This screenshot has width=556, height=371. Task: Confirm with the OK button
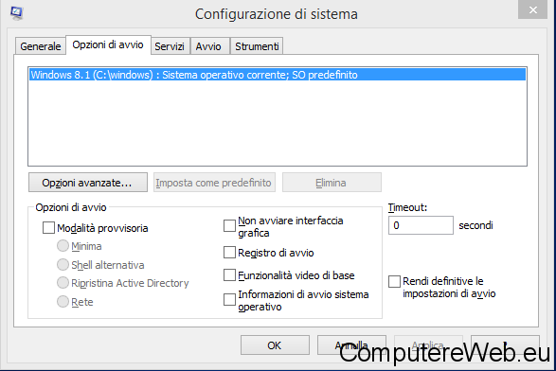tap(275, 344)
